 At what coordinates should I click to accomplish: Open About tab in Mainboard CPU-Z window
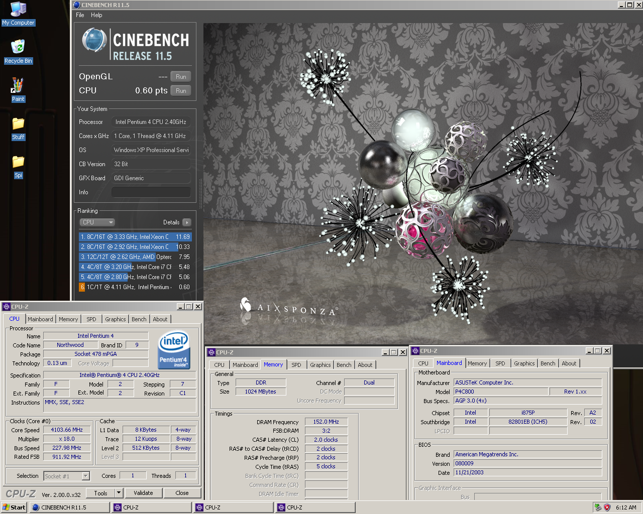[x=569, y=363]
